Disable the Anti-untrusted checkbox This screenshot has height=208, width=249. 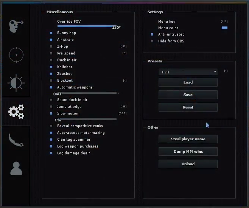tap(152, 34)
